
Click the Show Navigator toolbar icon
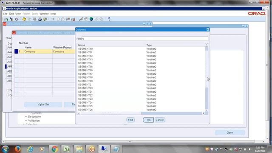point(17,19)
